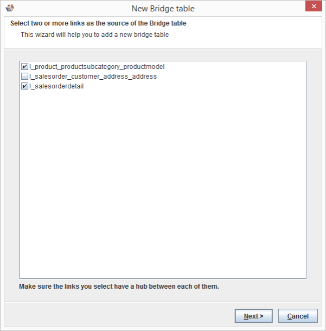Viewport: 326px width, 331px height.
Task: Select the l_salesorder_customer_address_address link label
Action: [x=93, y=77]
